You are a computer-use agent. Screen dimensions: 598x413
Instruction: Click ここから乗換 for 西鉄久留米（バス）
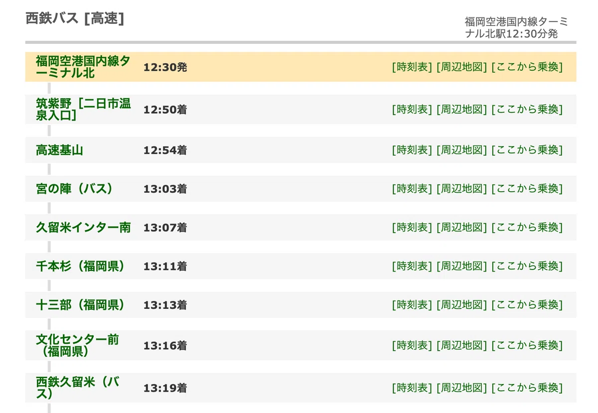pyautogui.click(x=527, y=388)
